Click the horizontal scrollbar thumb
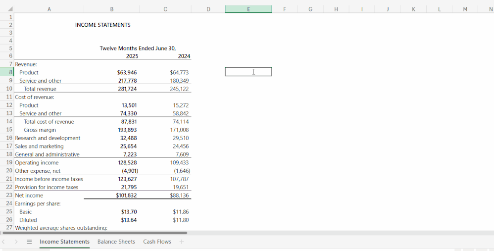This screenshot has height=251, width=494. [95, 233]
